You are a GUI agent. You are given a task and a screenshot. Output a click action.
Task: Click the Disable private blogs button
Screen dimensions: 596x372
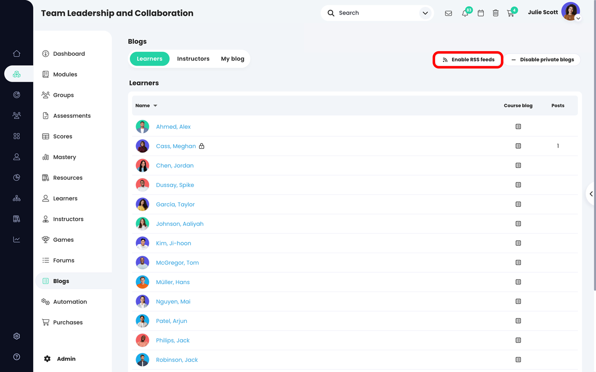click(542, 59)
